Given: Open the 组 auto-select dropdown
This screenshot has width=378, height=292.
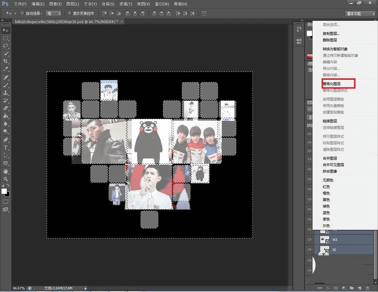Looking at the screenshot, I should coord(54,14).
